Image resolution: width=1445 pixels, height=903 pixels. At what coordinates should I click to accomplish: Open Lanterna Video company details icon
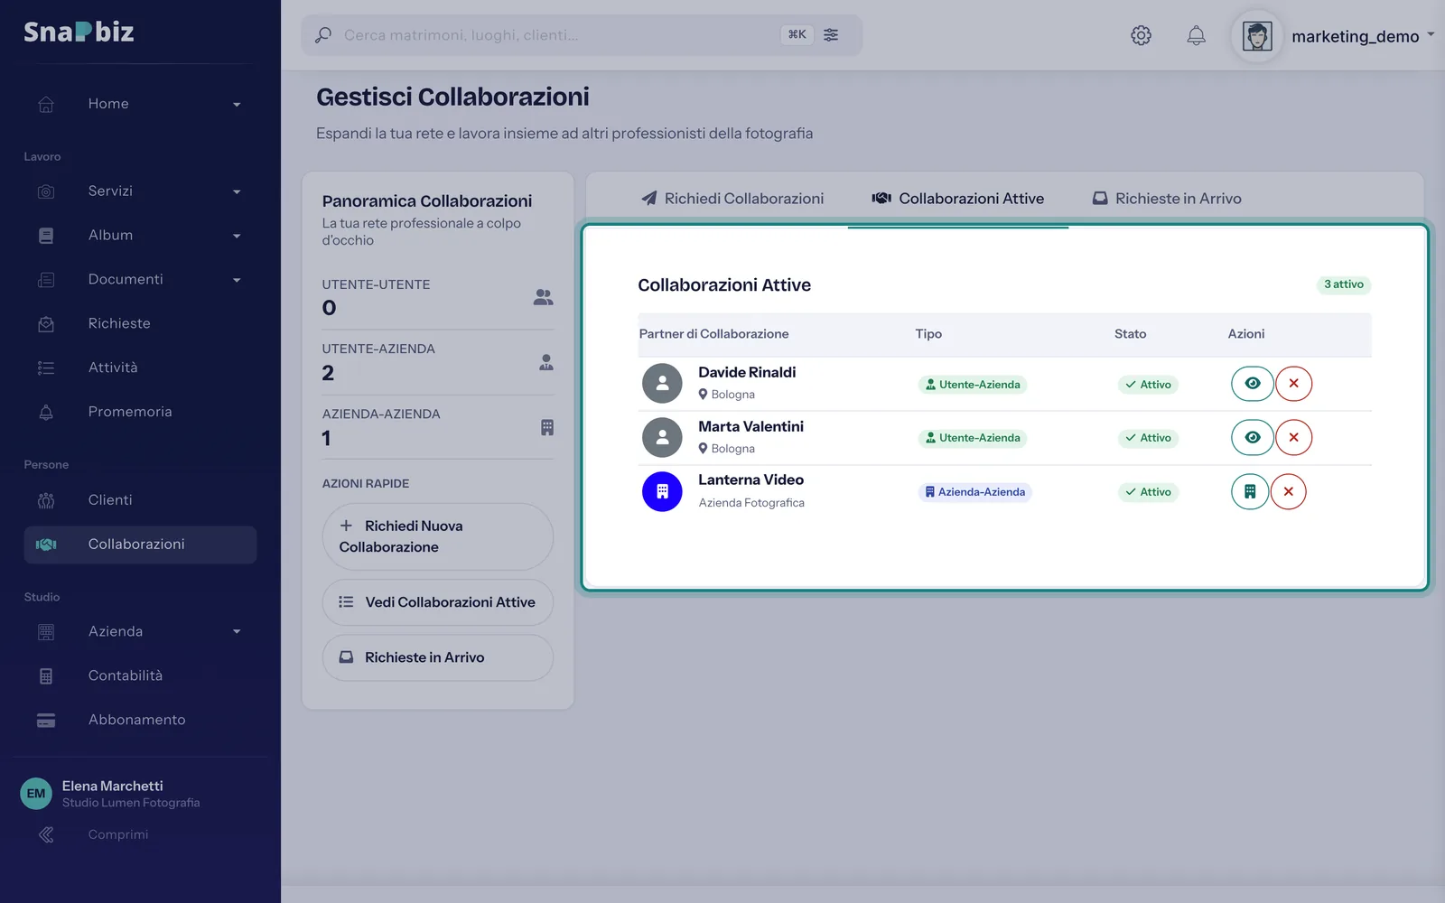coord(1250,492)
